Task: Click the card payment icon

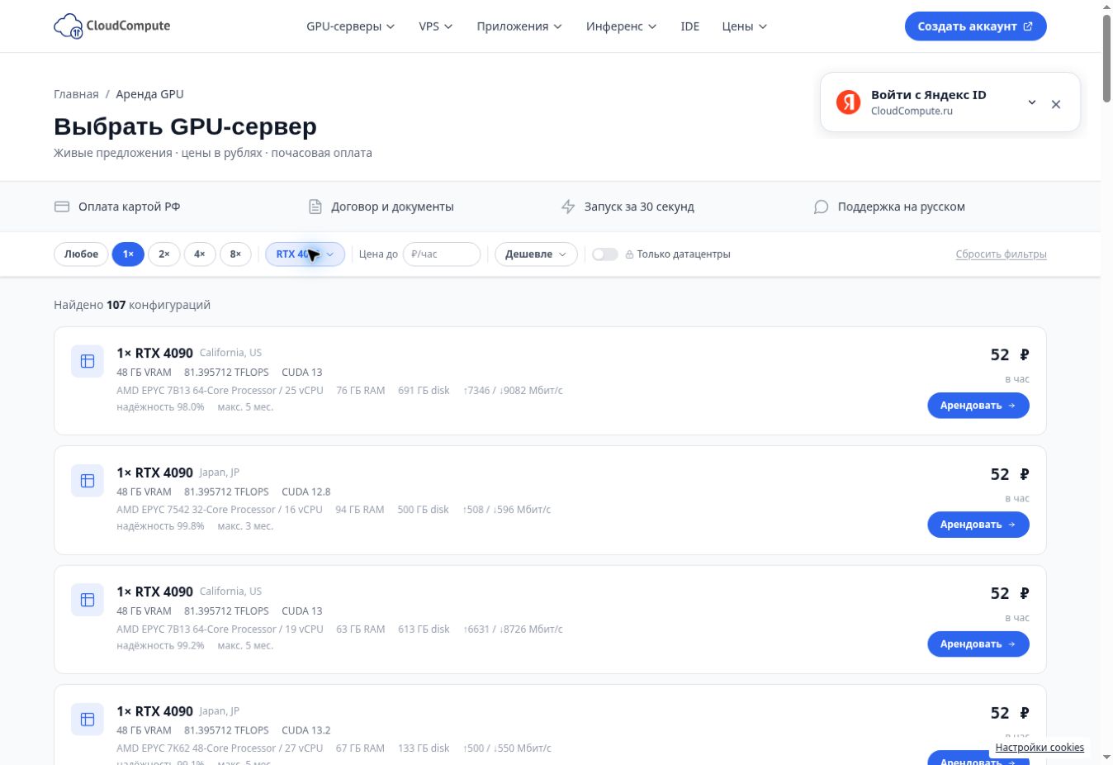Action: click(62, 207)
